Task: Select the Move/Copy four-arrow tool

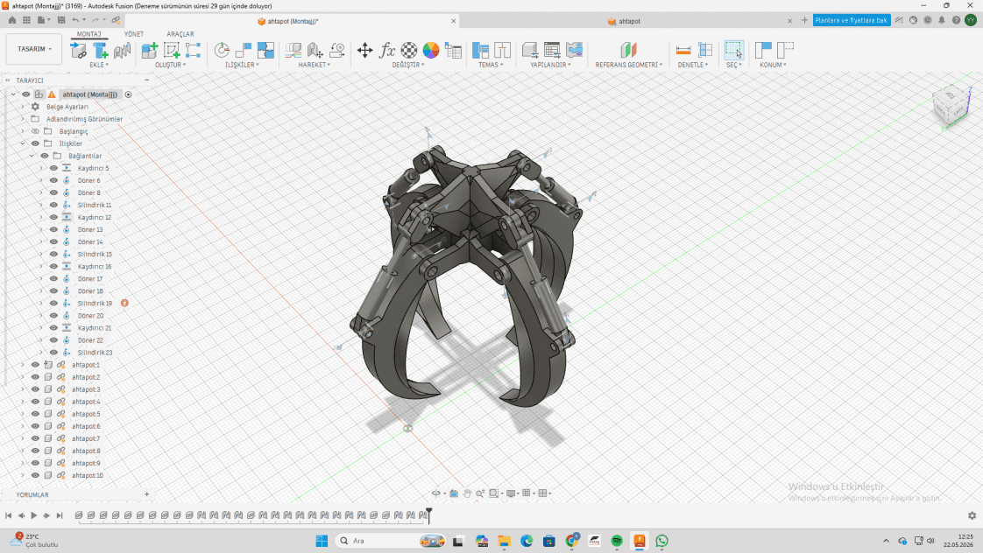Action: click(364, 50)
